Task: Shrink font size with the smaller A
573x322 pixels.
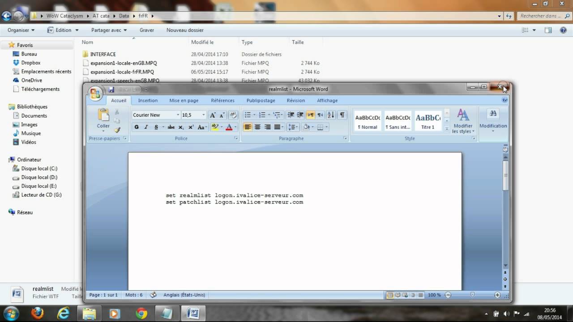Action: click(222, 115)
